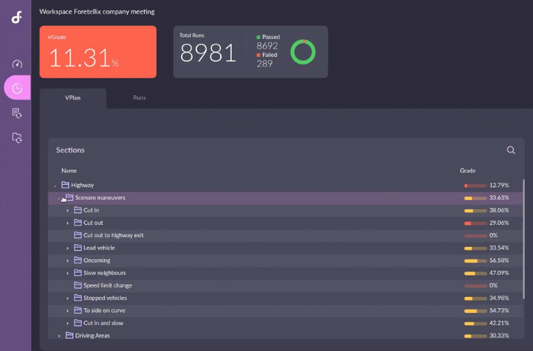Click the Foretellix logo in sidebar
The image size is (533, 351).
point(17,17)
